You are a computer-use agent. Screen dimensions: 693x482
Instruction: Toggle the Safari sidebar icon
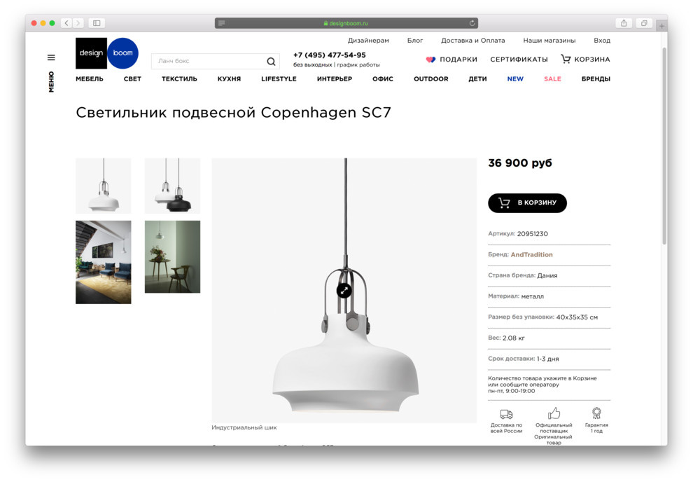click(x=97, y=23)
